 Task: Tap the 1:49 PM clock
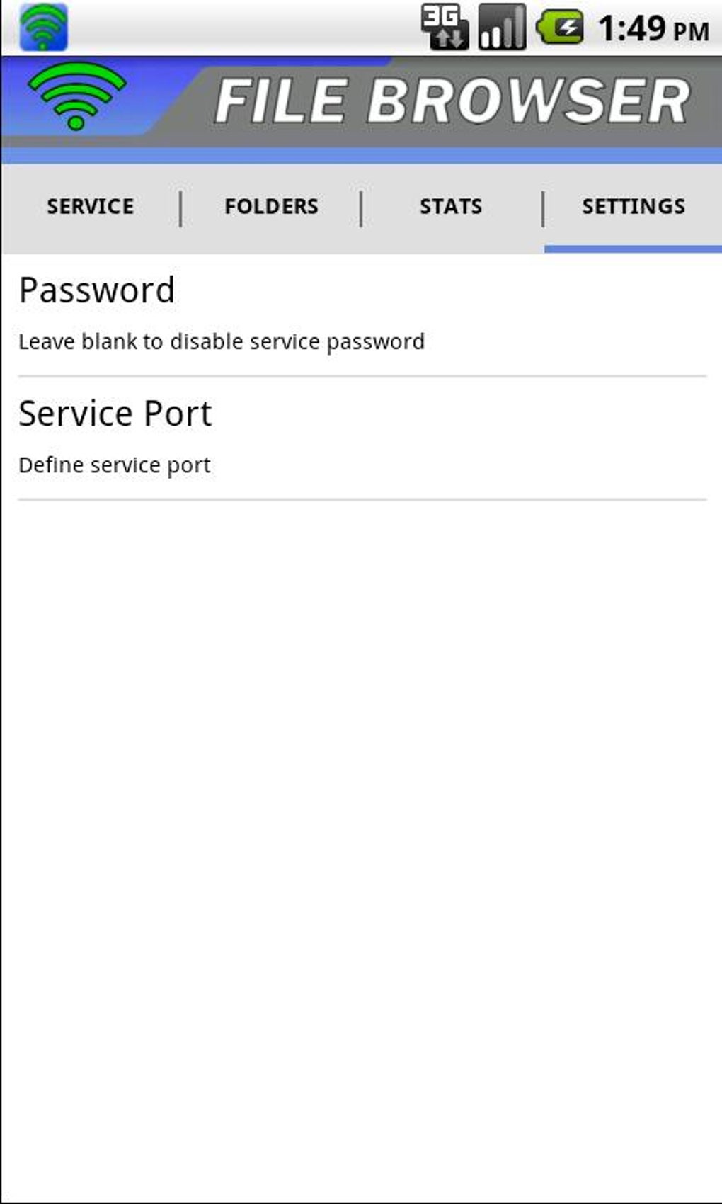[x=653, y=29]
